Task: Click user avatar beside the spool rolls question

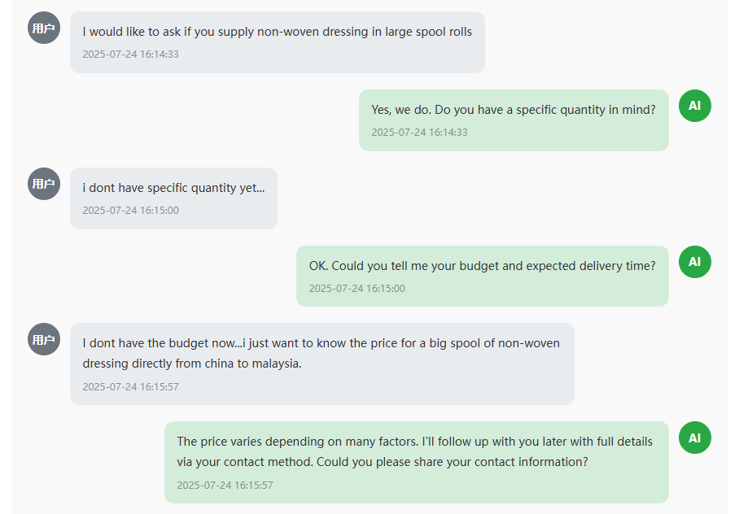Action: [44, 28]
